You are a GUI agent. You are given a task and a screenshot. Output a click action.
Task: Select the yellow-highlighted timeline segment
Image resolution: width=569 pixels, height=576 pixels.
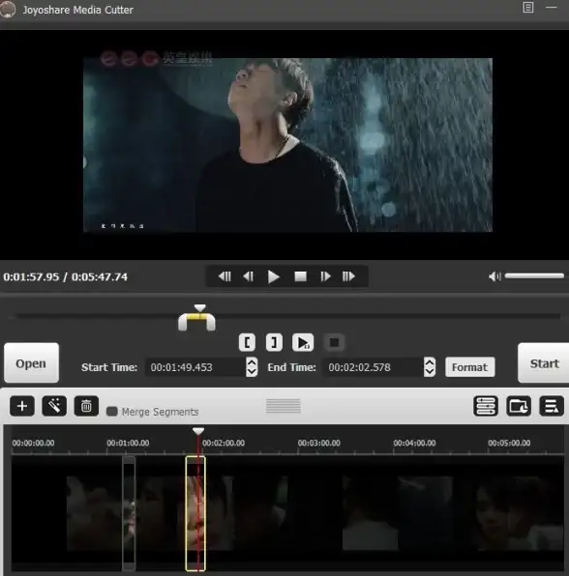pyautogui.click(x=195, y=513)
